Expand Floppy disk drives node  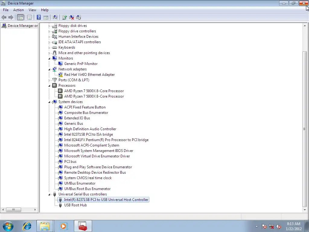click(49, 26)
